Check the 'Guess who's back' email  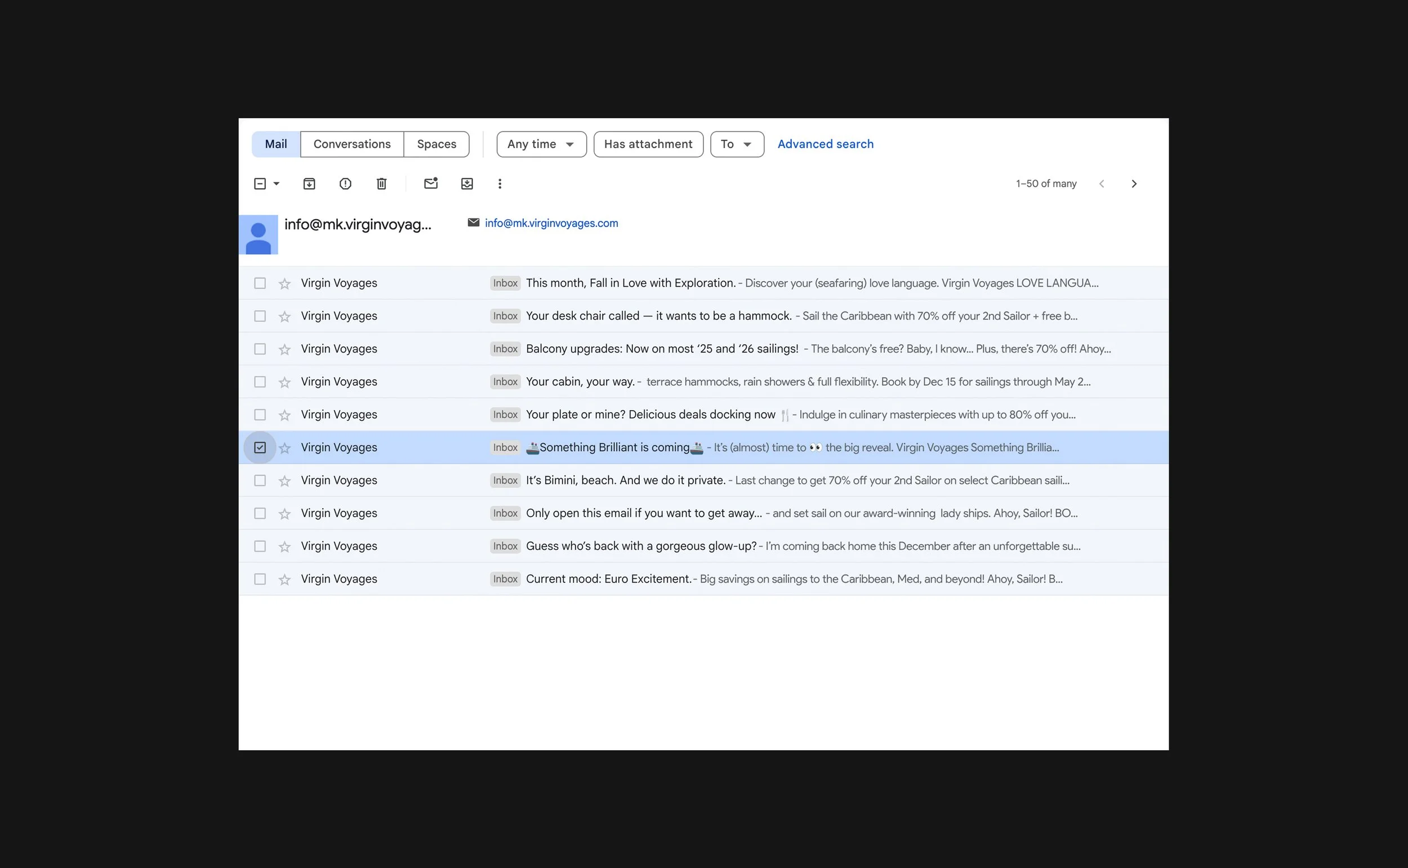pyautogui.click(x=260, y=546)
